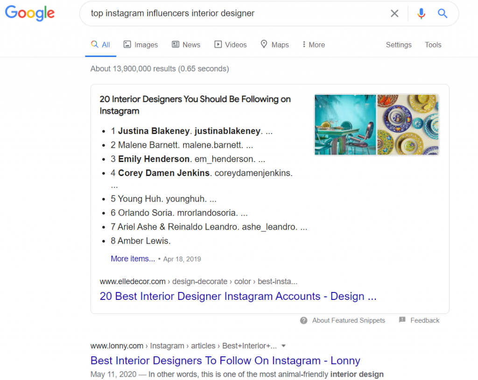Viewport: 478px width, 380px height.
Task: Click the Feedback flag icon
Action: point(402,320)
